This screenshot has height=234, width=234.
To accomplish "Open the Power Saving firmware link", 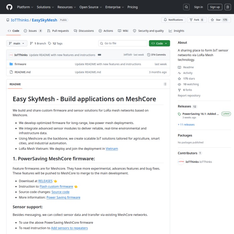I will (x=63, y=197).
